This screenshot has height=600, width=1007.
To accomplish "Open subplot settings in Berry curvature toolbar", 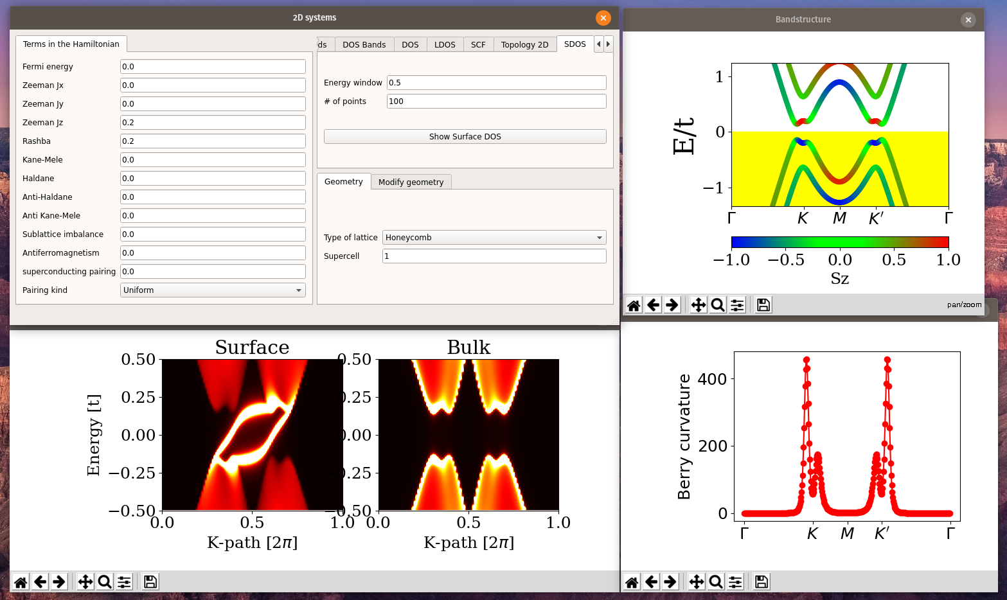I will click(x=735, y=582).
